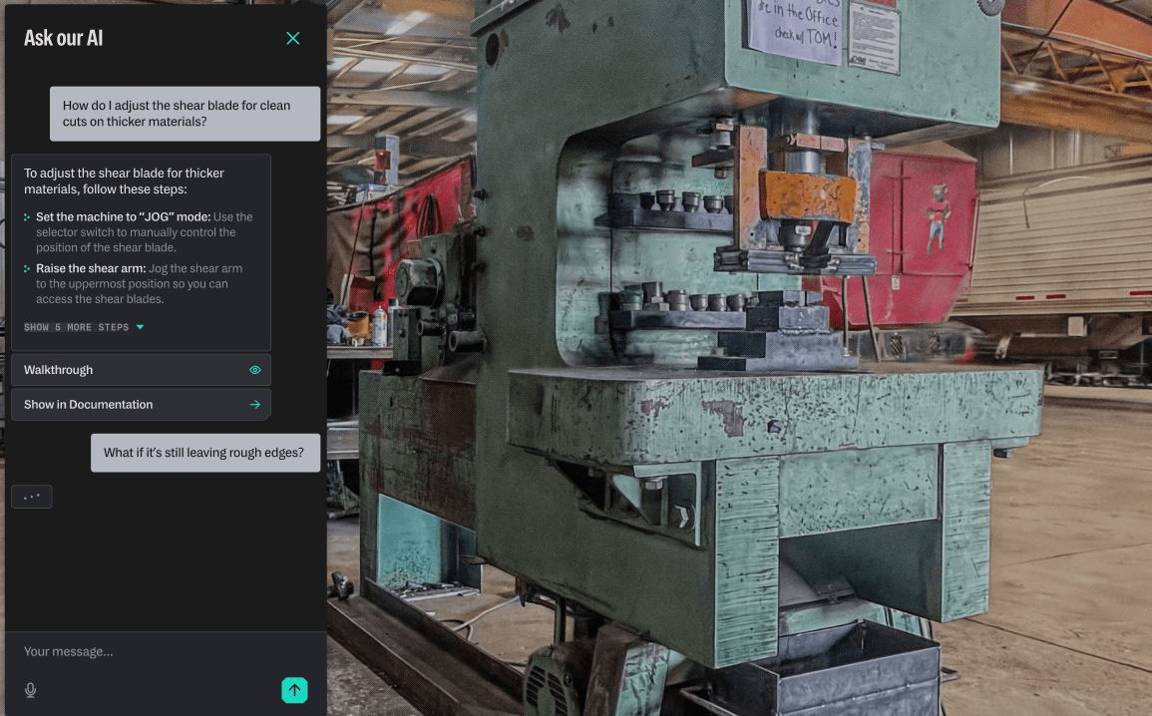
Task: Click the microphone voice input icon
Action: (31, 690)
